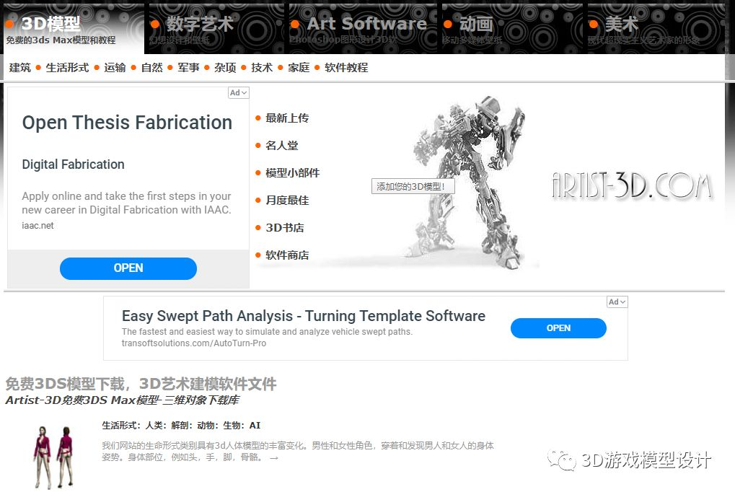Click OPEN on the Swept Path Analysis ad
The image size is (735, 492).
[x=558, y=328]
